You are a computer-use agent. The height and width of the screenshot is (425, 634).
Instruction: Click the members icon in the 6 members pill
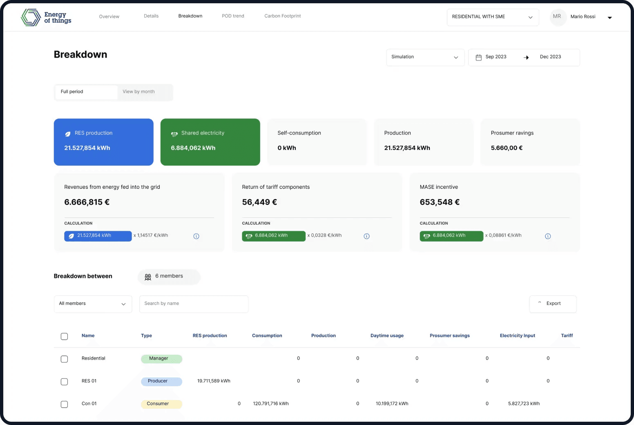click(x=148, y=277)
